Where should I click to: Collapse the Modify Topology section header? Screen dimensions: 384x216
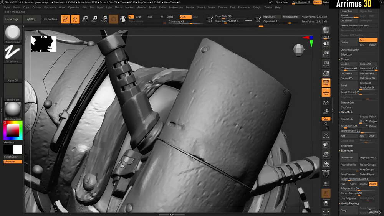click(350, 203)
